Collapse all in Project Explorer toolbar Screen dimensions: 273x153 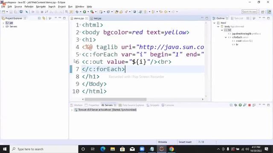point(39,18)
